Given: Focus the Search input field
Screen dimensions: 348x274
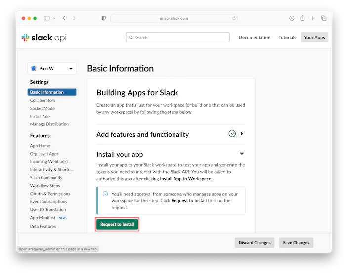Looking at the screenshot, I should click(178, 38).
